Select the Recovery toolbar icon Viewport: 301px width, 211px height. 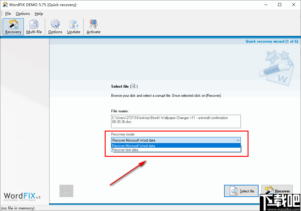[x=13, y=27]
